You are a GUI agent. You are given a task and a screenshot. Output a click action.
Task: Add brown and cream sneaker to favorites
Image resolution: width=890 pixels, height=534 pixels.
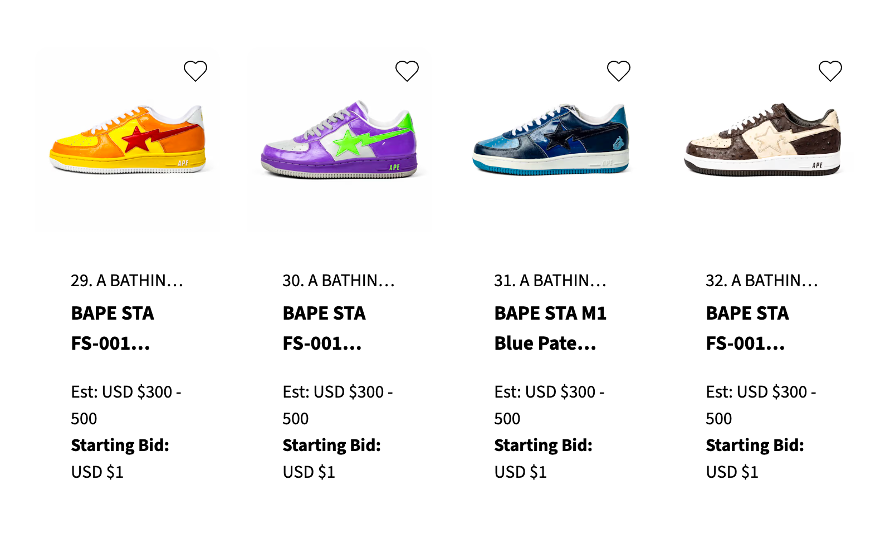830,71
